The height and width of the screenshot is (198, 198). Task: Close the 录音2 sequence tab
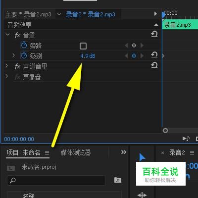tap(162, 153)
